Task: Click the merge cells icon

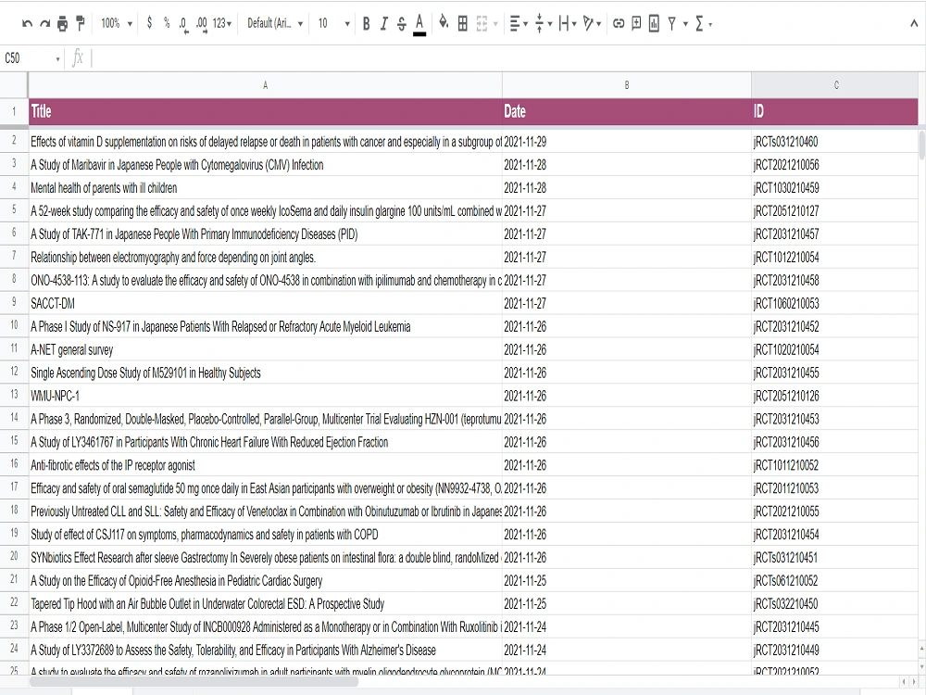Action: pyautogui.click(x=482, y=24)
